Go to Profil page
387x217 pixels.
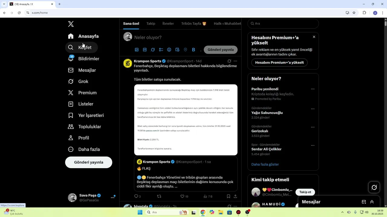point(79,138)
